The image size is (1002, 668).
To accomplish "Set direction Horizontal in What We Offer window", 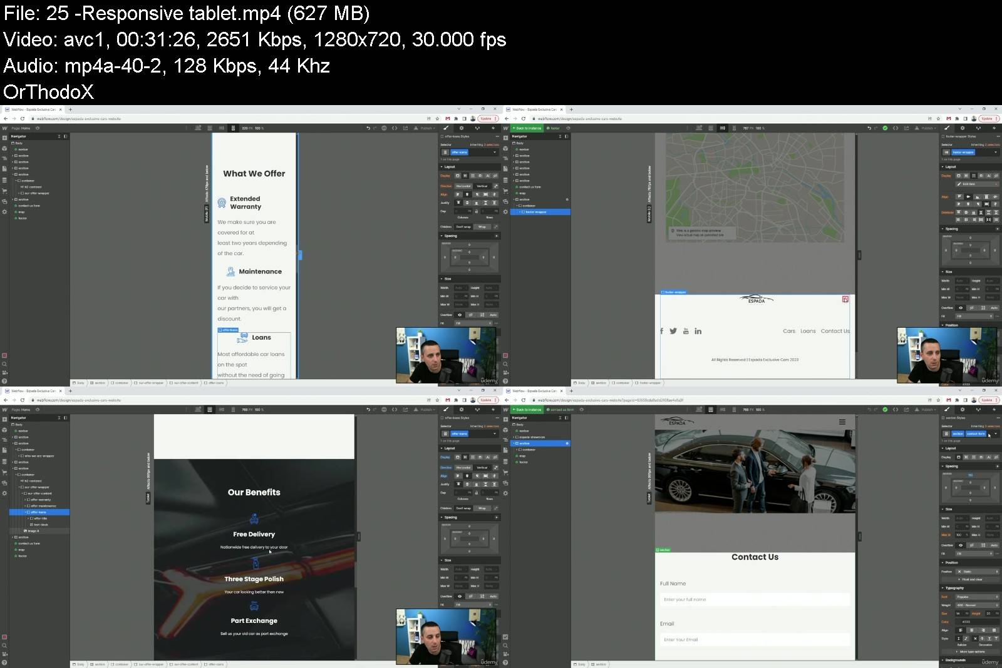I will [x=463, y=186].
